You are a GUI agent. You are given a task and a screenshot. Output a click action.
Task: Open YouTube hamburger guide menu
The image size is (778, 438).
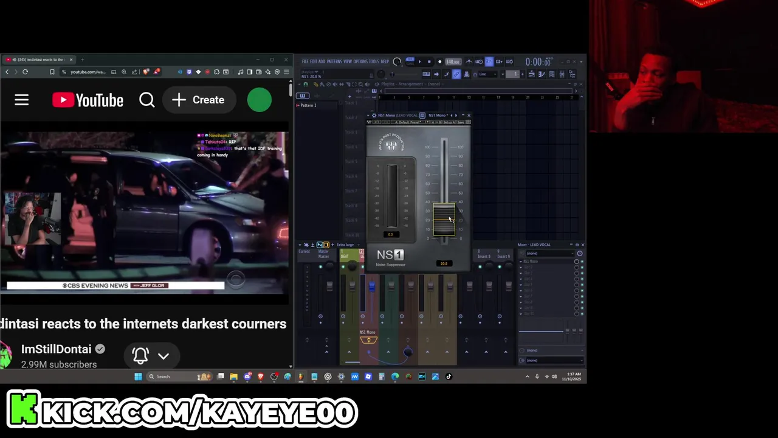click(x=22, y=100)
